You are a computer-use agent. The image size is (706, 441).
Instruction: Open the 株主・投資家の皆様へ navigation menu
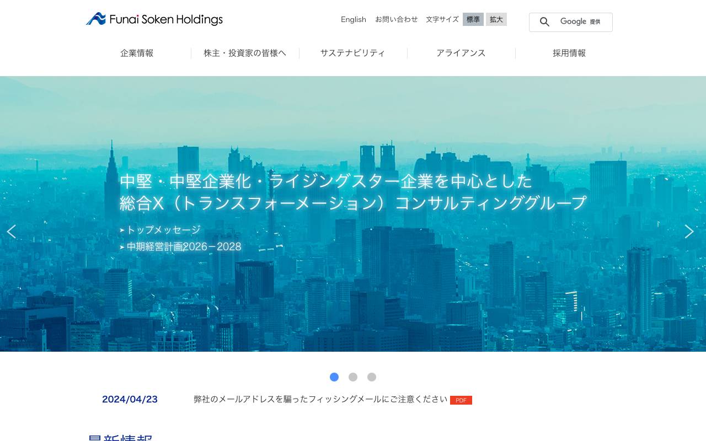[x=244, y=53]
